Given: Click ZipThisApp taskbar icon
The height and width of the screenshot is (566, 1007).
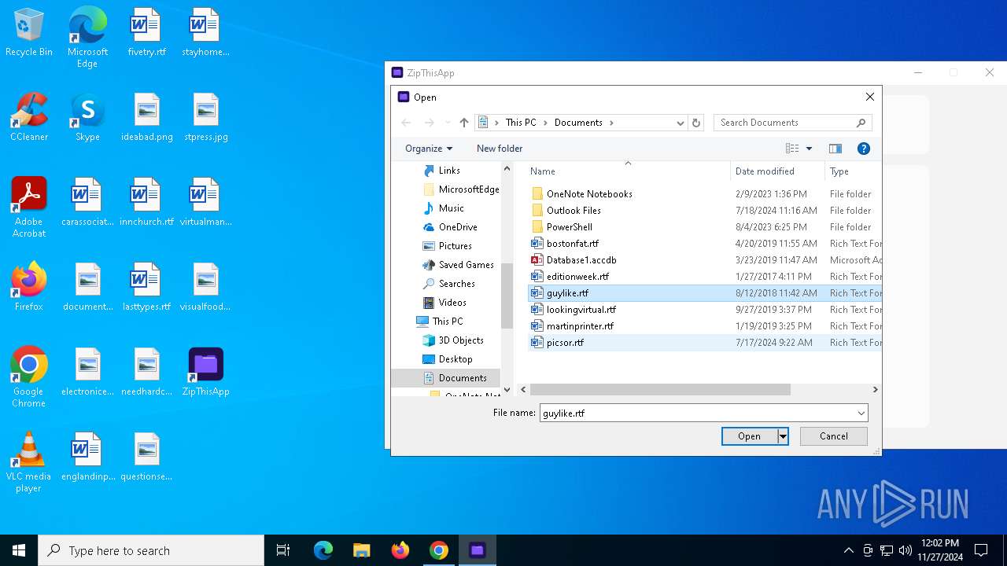Looking at the screenshot, I should click(x=478, y=550).
